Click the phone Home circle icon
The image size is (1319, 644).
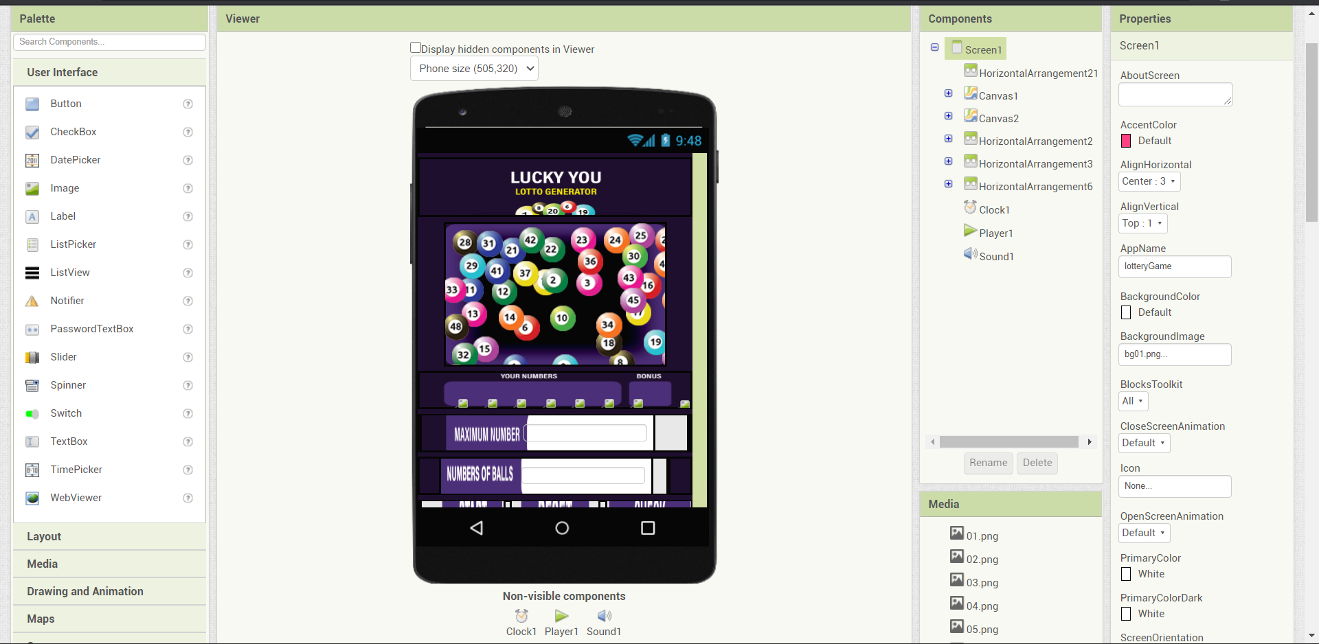[562, 528]
